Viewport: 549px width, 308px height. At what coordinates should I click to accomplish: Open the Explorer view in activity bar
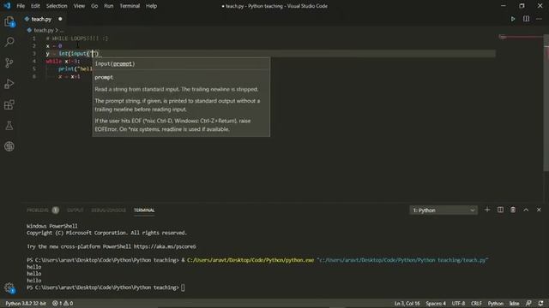click(x=9, y=21)
